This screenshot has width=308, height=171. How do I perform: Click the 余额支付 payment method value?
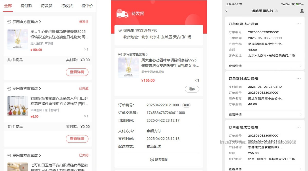[153, 131]
